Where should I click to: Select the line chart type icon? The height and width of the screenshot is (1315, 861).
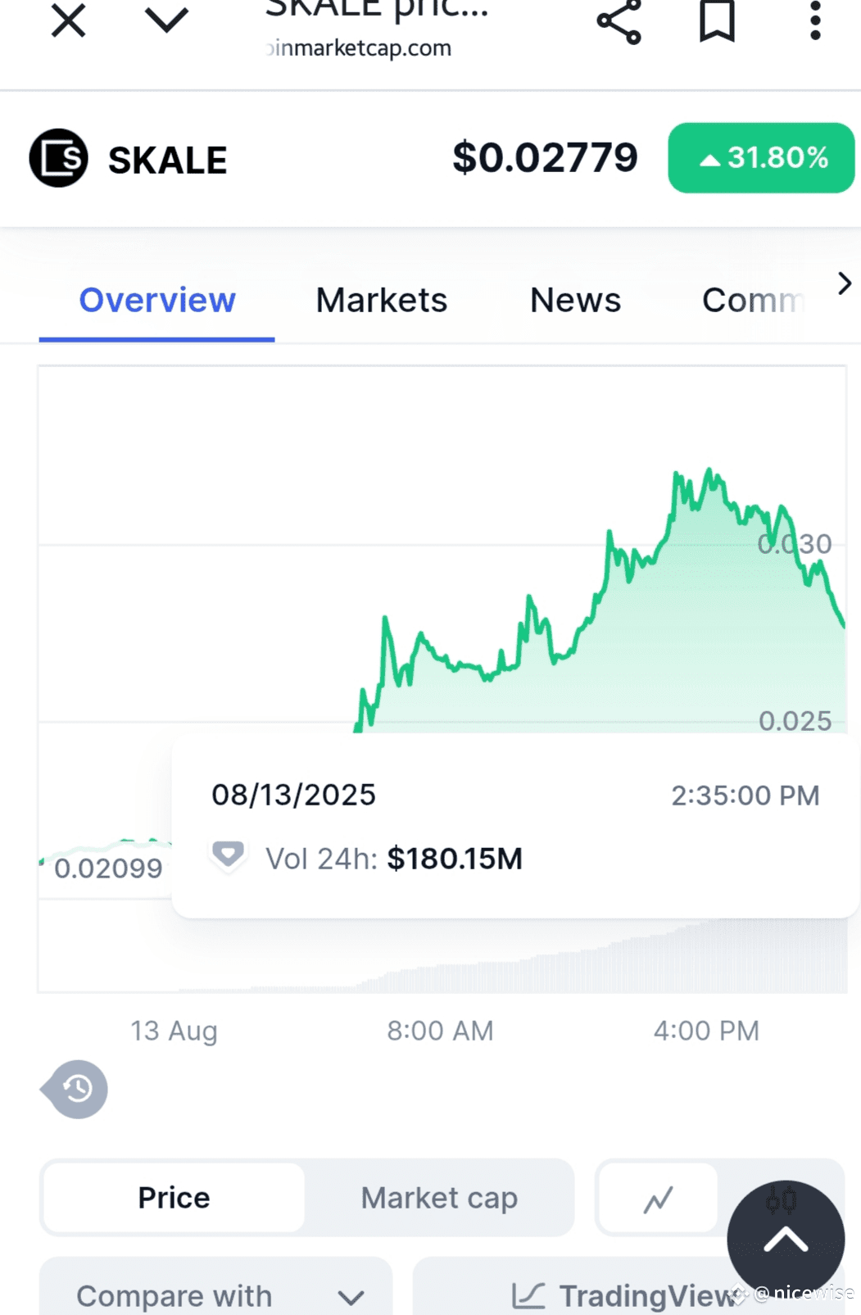click(x=658, y=1199)
